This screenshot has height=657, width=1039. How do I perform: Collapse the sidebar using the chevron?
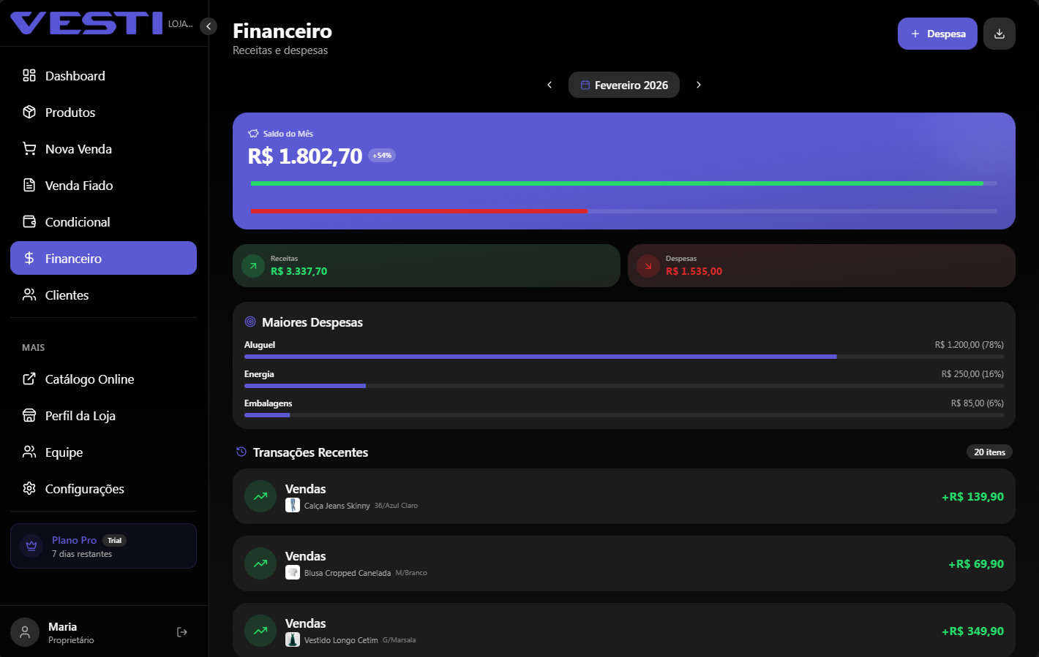pos(208,26)
